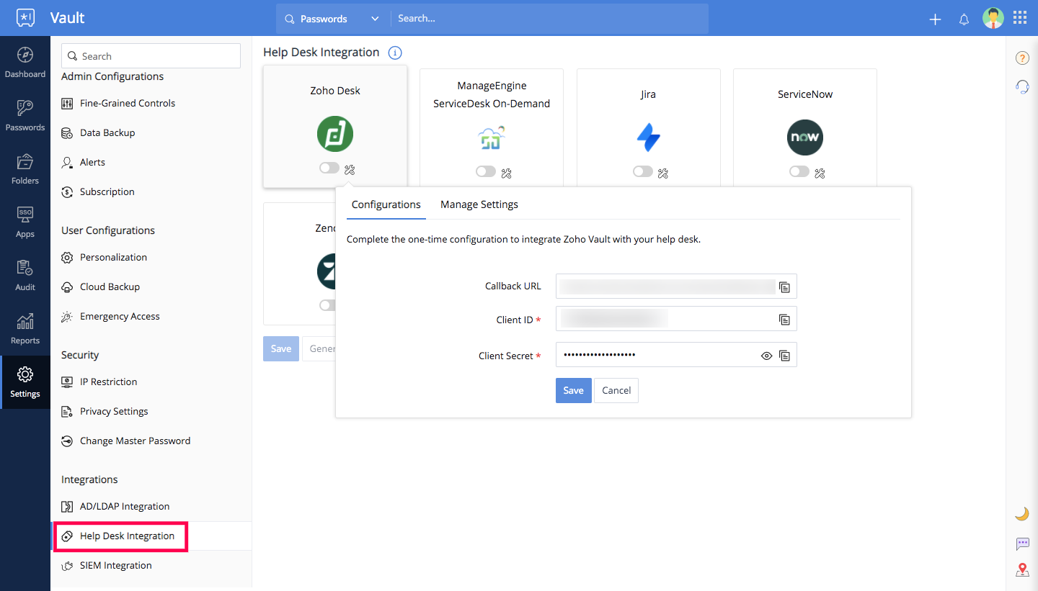
Task: Copy the Callback URL value
Action: point(785,287)
